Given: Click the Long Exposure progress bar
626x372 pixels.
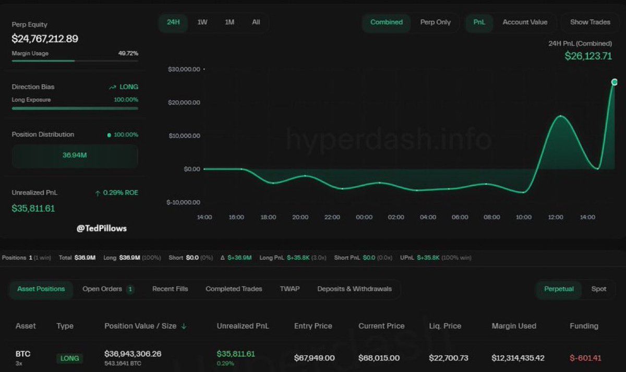Looking at the screenshot, I should [75, 108].
